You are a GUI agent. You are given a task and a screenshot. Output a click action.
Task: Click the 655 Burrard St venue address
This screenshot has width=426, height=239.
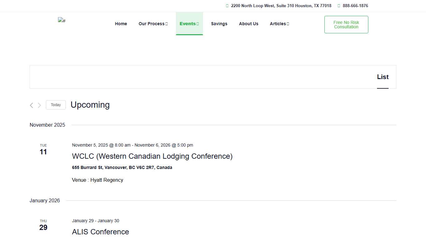[122, 167]
